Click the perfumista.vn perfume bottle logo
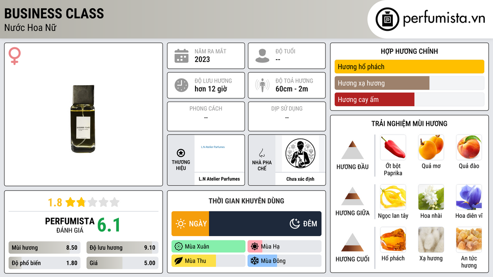 [x=387, y=19]
